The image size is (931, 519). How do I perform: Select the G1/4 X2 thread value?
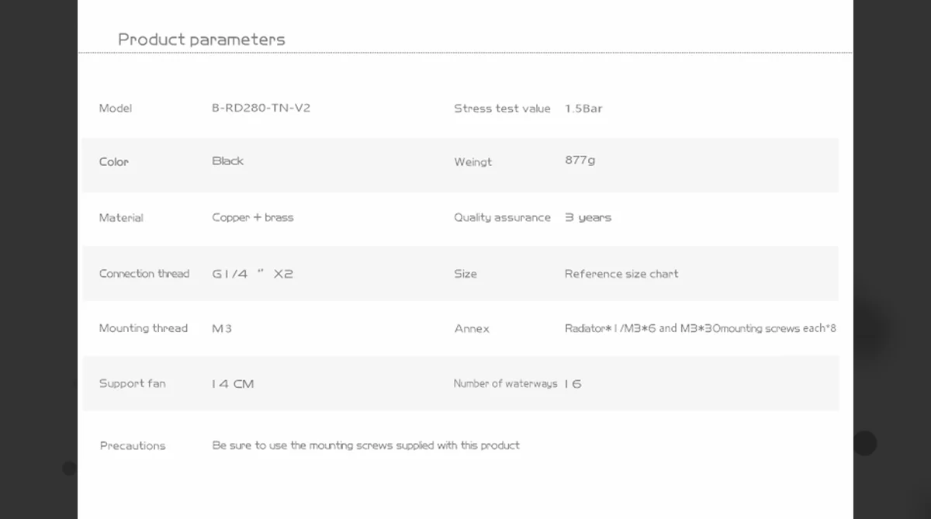[253, 274]
